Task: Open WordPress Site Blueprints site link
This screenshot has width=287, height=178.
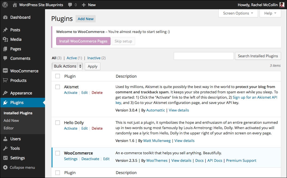Action: 41,5
